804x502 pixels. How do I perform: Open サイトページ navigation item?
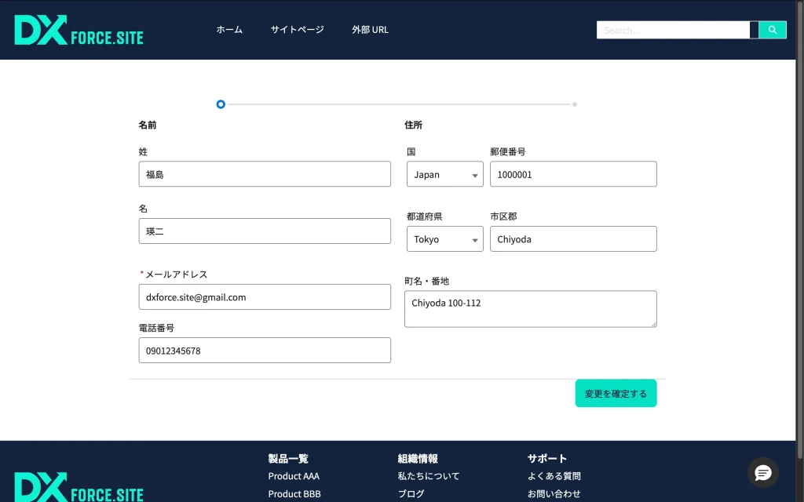297,30
